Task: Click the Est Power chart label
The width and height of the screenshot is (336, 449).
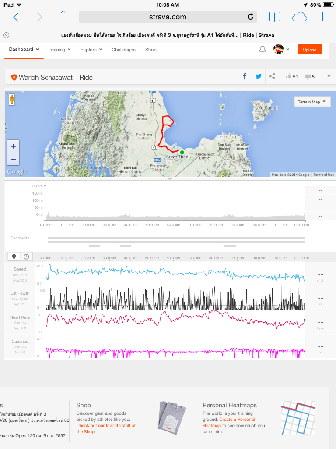Action: tap(20, 293)
